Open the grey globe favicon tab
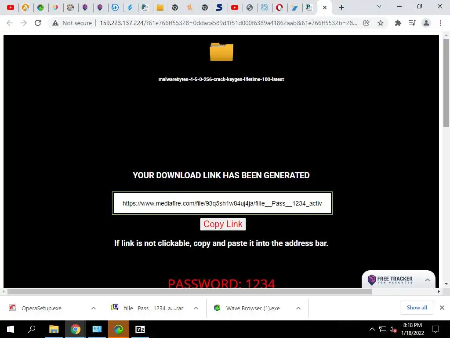 click(250, 7)
